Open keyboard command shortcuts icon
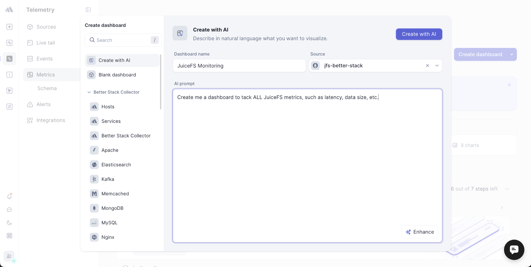The image size is (531, 267). (9, 236)
